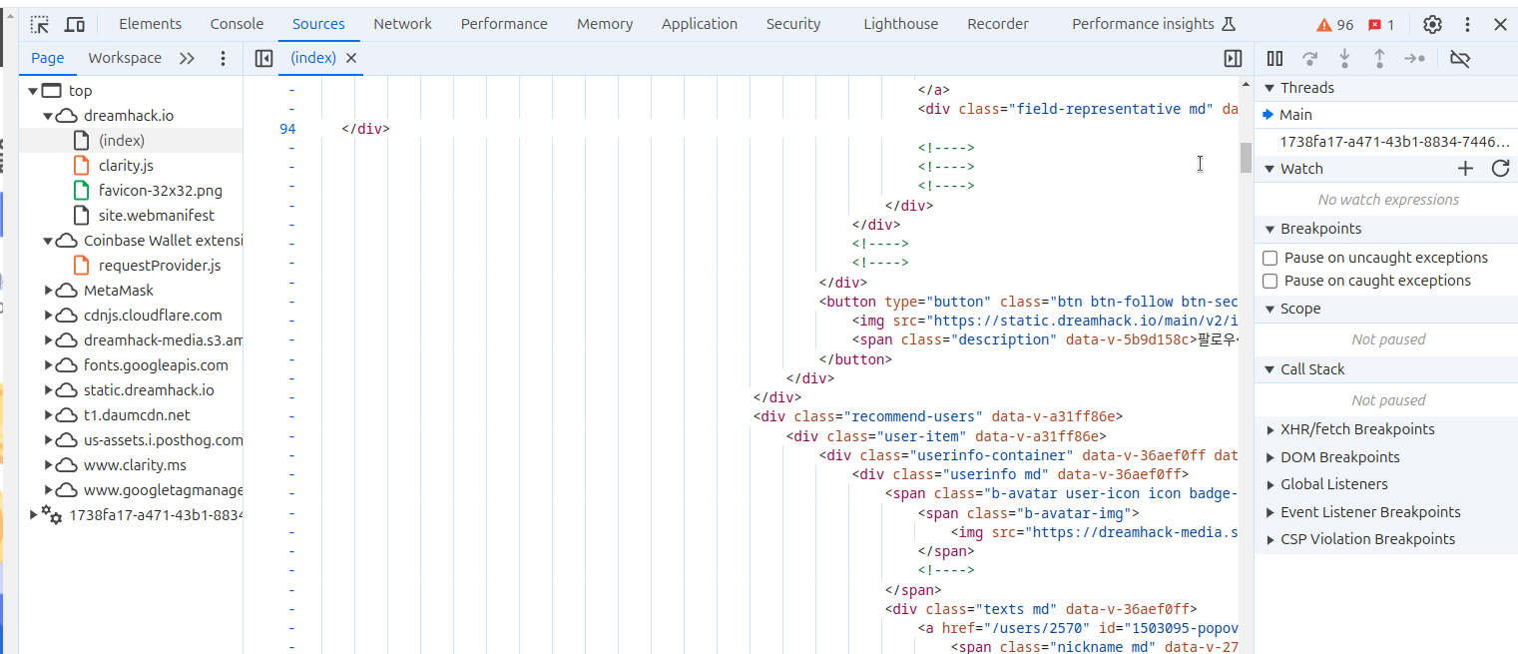Switch to the Network tab
Screen dimensions: 1518x654
[403, 24]
